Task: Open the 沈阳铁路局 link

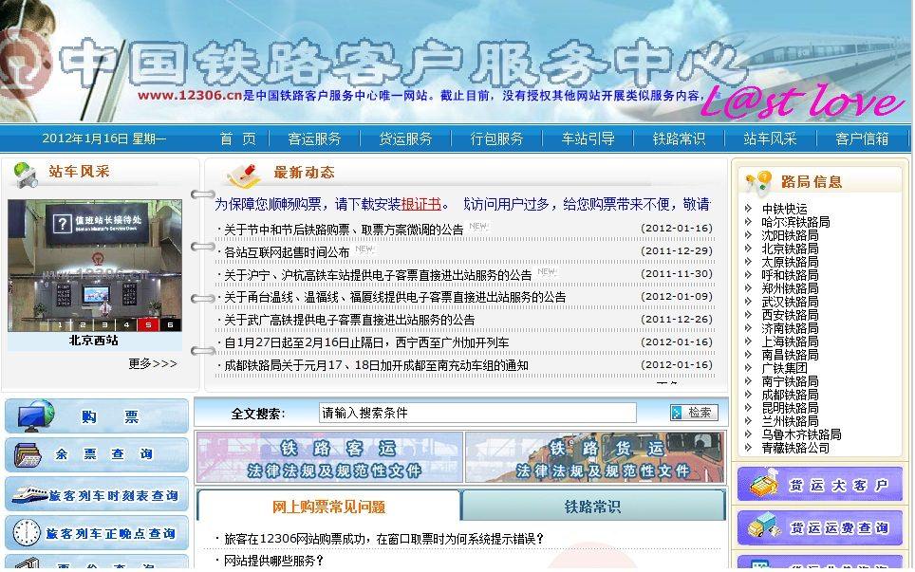Action: click(x=790, y=235)
